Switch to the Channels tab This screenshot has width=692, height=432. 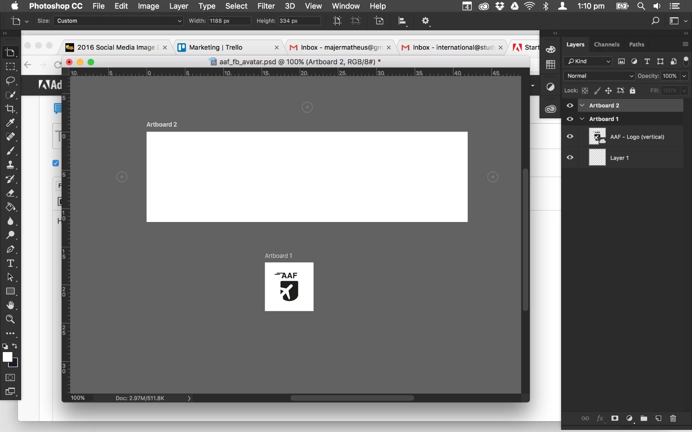tap(606, 44)
